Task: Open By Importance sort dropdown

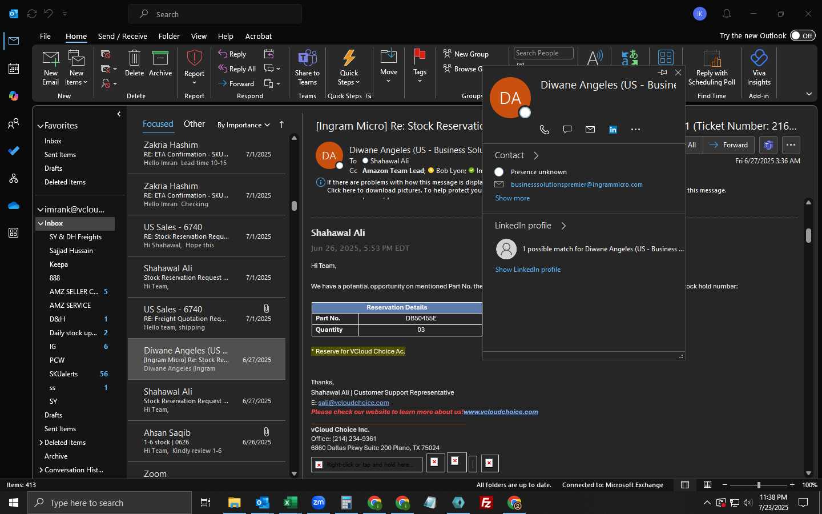Action: point(244,125)
